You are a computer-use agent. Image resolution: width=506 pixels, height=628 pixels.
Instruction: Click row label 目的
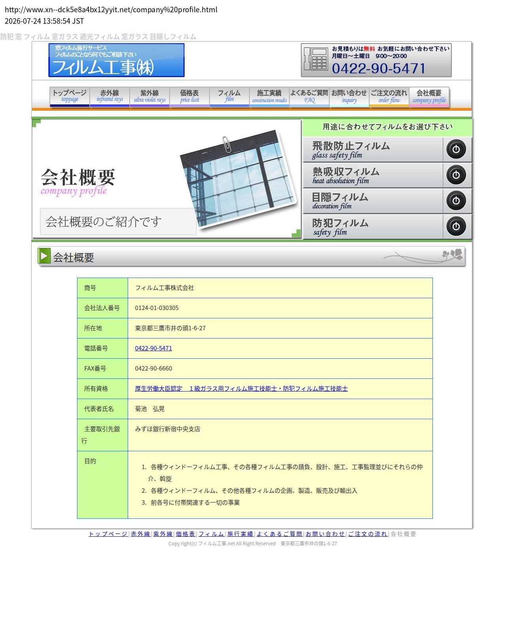[90, 461]
